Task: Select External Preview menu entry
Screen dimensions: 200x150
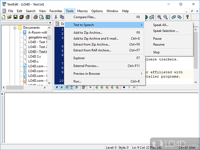Action: pos(104,66)
